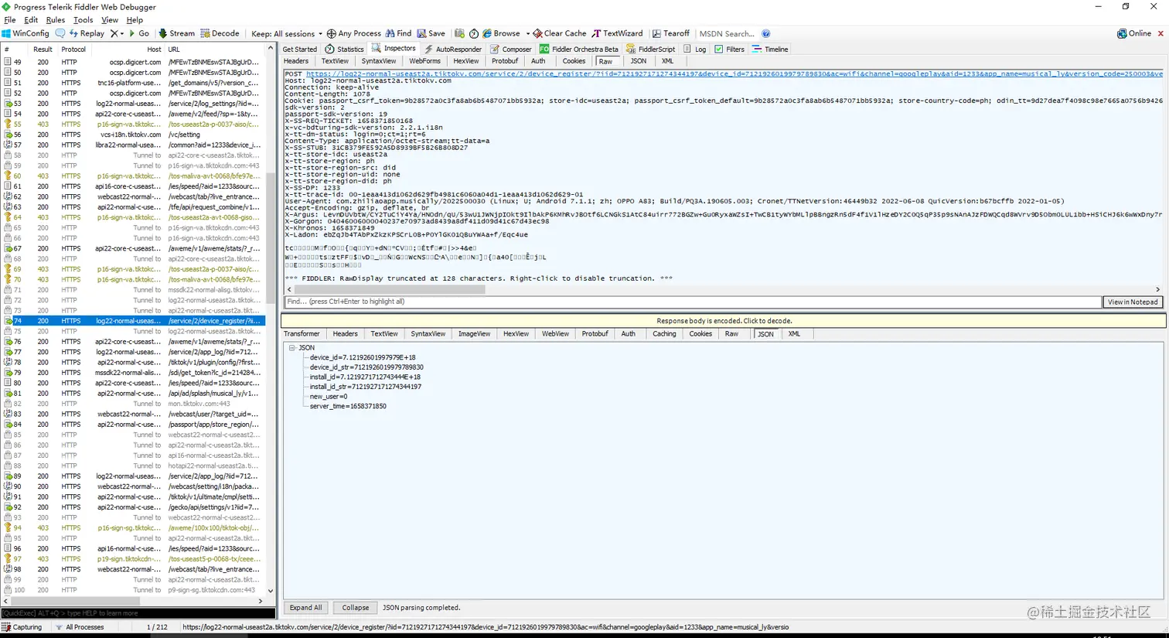Select the server_time JSON node
The width and height of the screenshot is (1169, 638).
[348, 406]
